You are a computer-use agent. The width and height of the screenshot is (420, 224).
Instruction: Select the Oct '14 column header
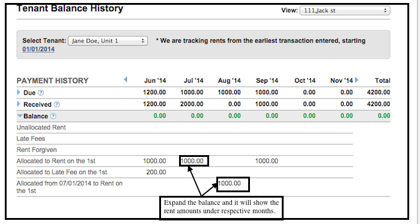point(305,81)
